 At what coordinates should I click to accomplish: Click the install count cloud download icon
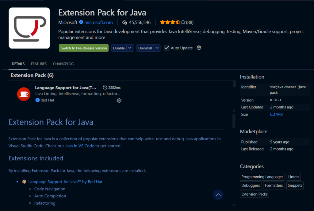[x=124, y=22]
